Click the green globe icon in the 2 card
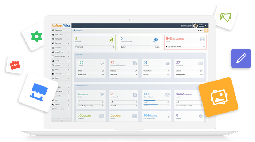 point(111,39)
